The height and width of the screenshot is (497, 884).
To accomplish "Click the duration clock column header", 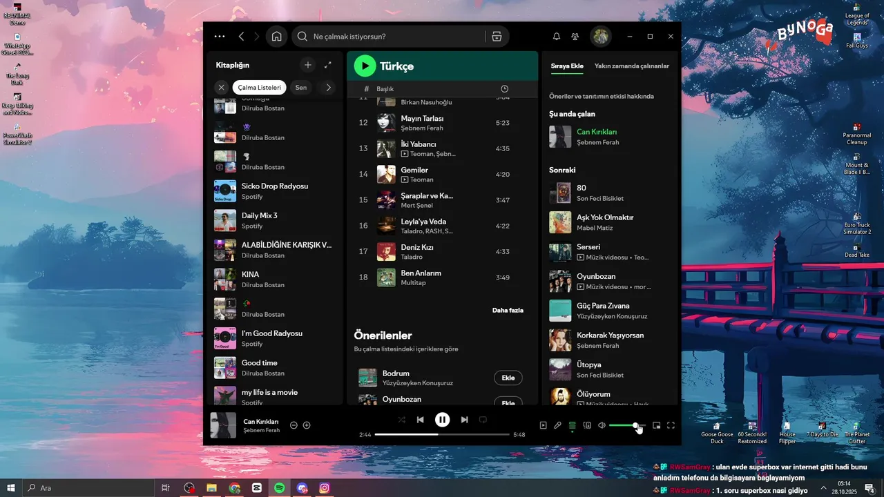I will point(504,89).
